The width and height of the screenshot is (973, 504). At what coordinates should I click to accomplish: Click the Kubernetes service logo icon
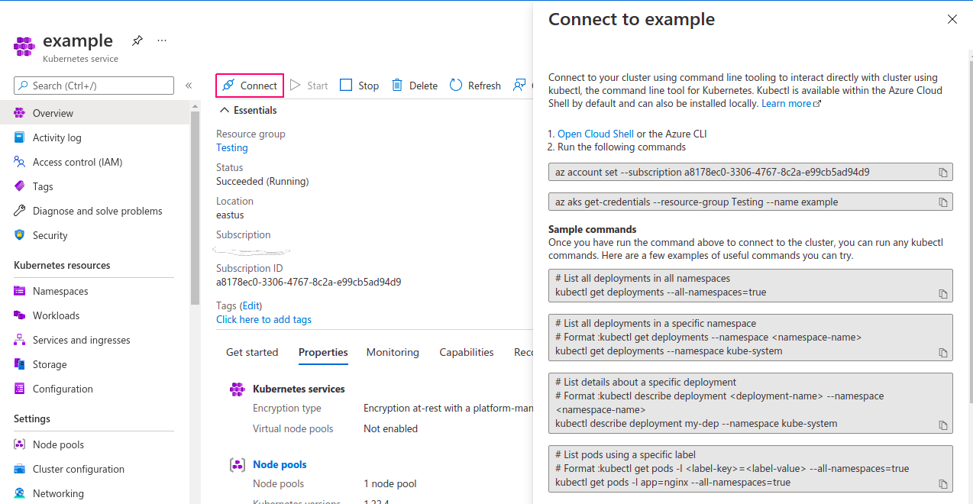click(x=24, y=47)
